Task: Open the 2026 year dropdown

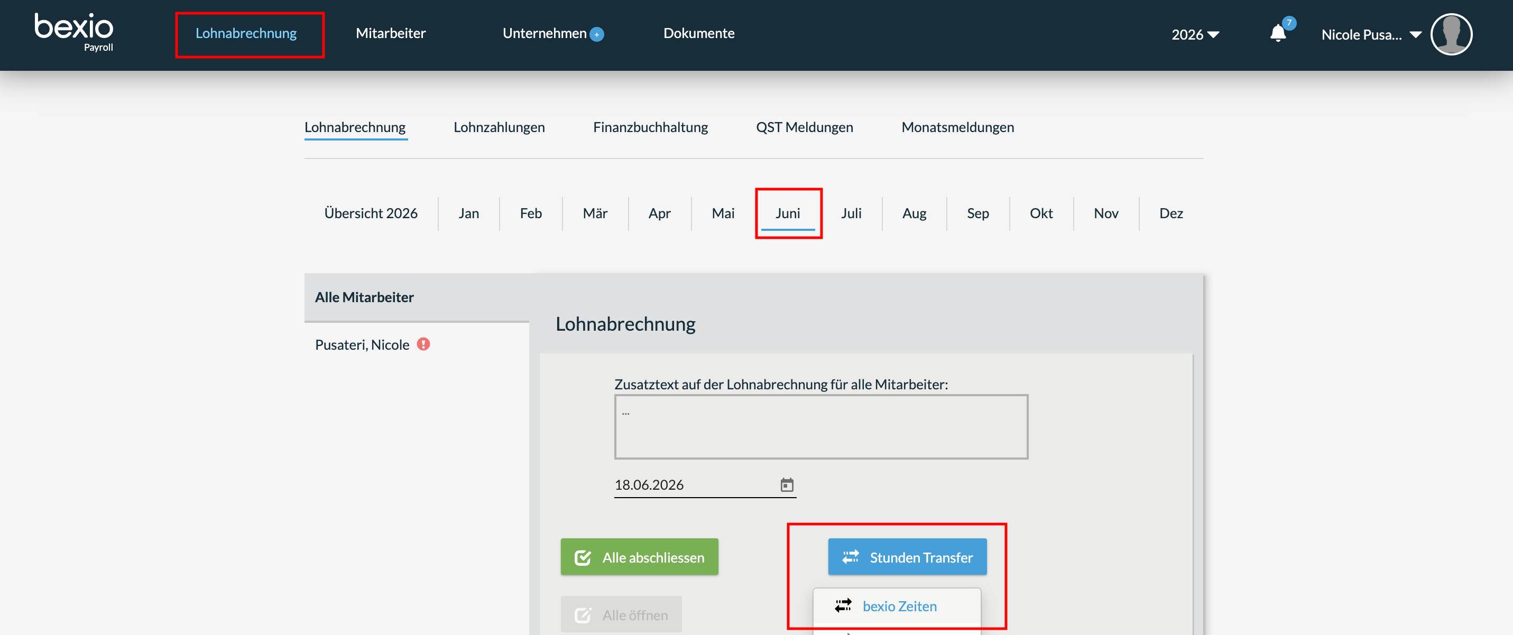Action: 1195,35
